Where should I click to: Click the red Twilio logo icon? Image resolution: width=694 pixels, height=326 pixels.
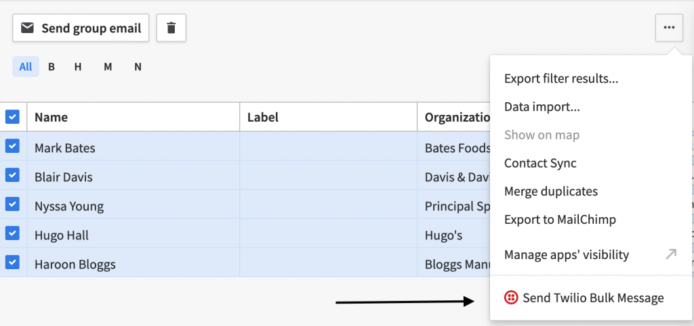511,298
